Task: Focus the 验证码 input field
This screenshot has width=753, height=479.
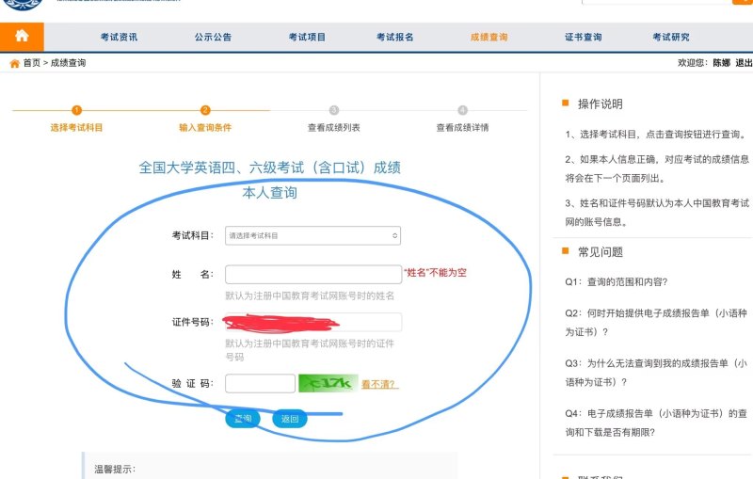Action: [260, 384]
